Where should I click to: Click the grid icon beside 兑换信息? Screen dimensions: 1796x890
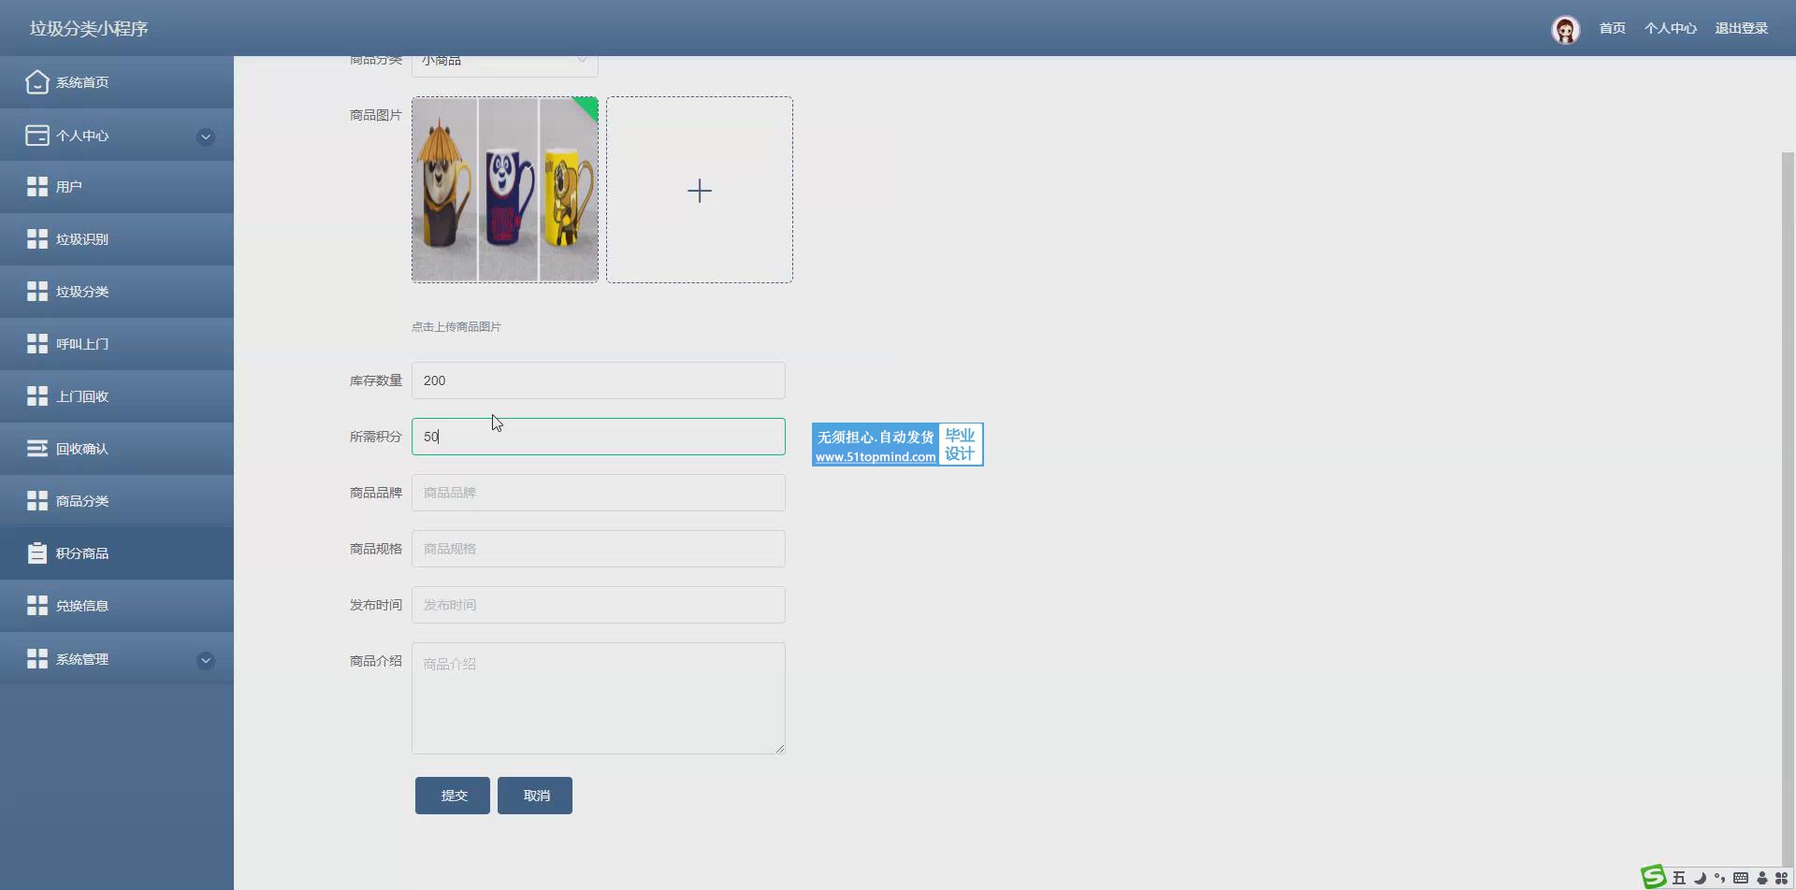point(36,606)
